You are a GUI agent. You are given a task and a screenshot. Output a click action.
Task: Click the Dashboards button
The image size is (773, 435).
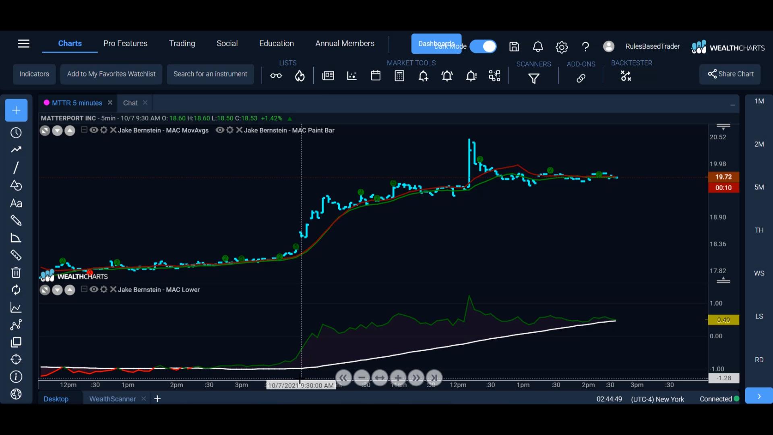(x=436, y=43)
